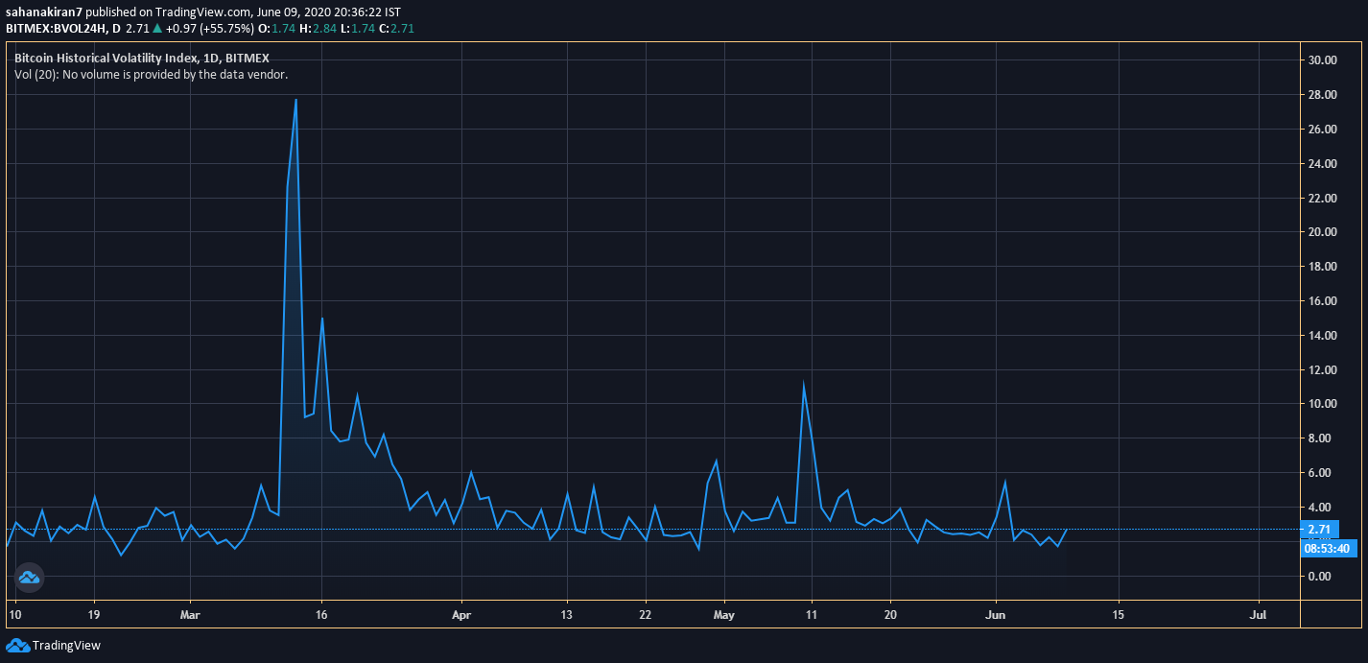Click the open value O:1.74
The width and height of the screenshot is (1368, 663).
(x=277, y=29)
